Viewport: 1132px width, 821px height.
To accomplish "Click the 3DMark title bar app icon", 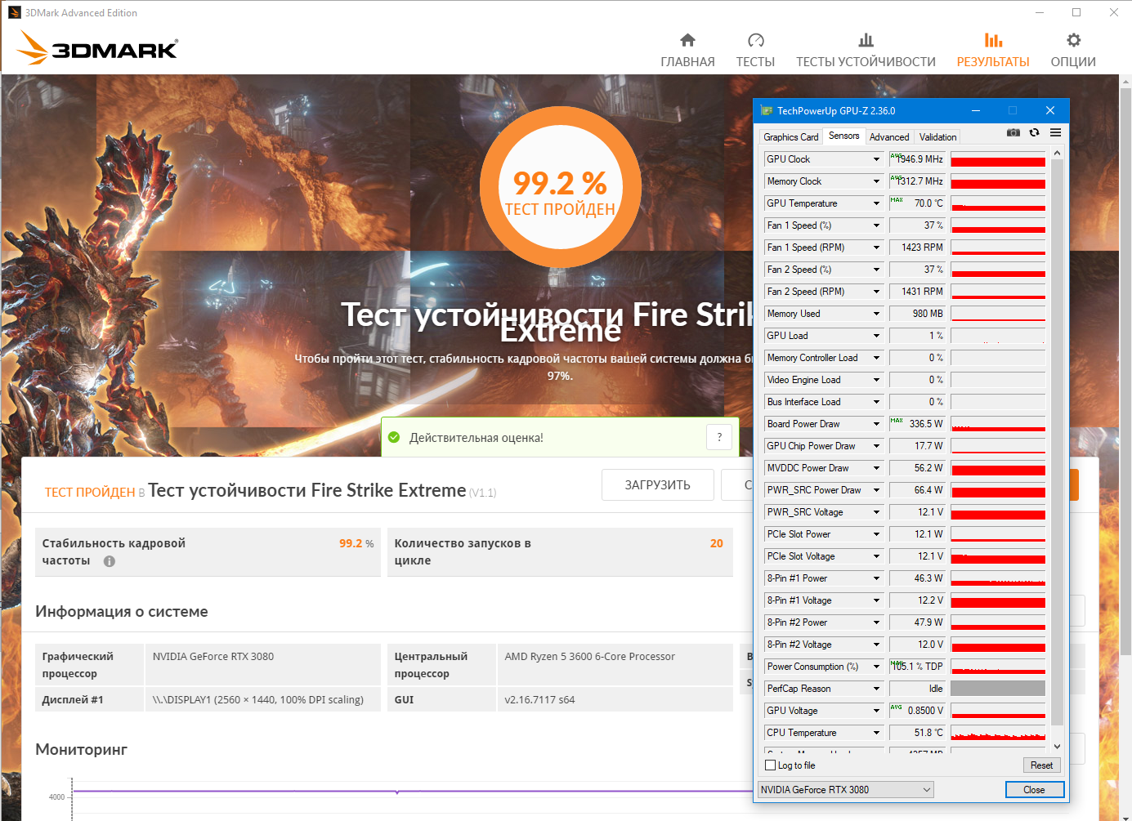I will [15, 12].
